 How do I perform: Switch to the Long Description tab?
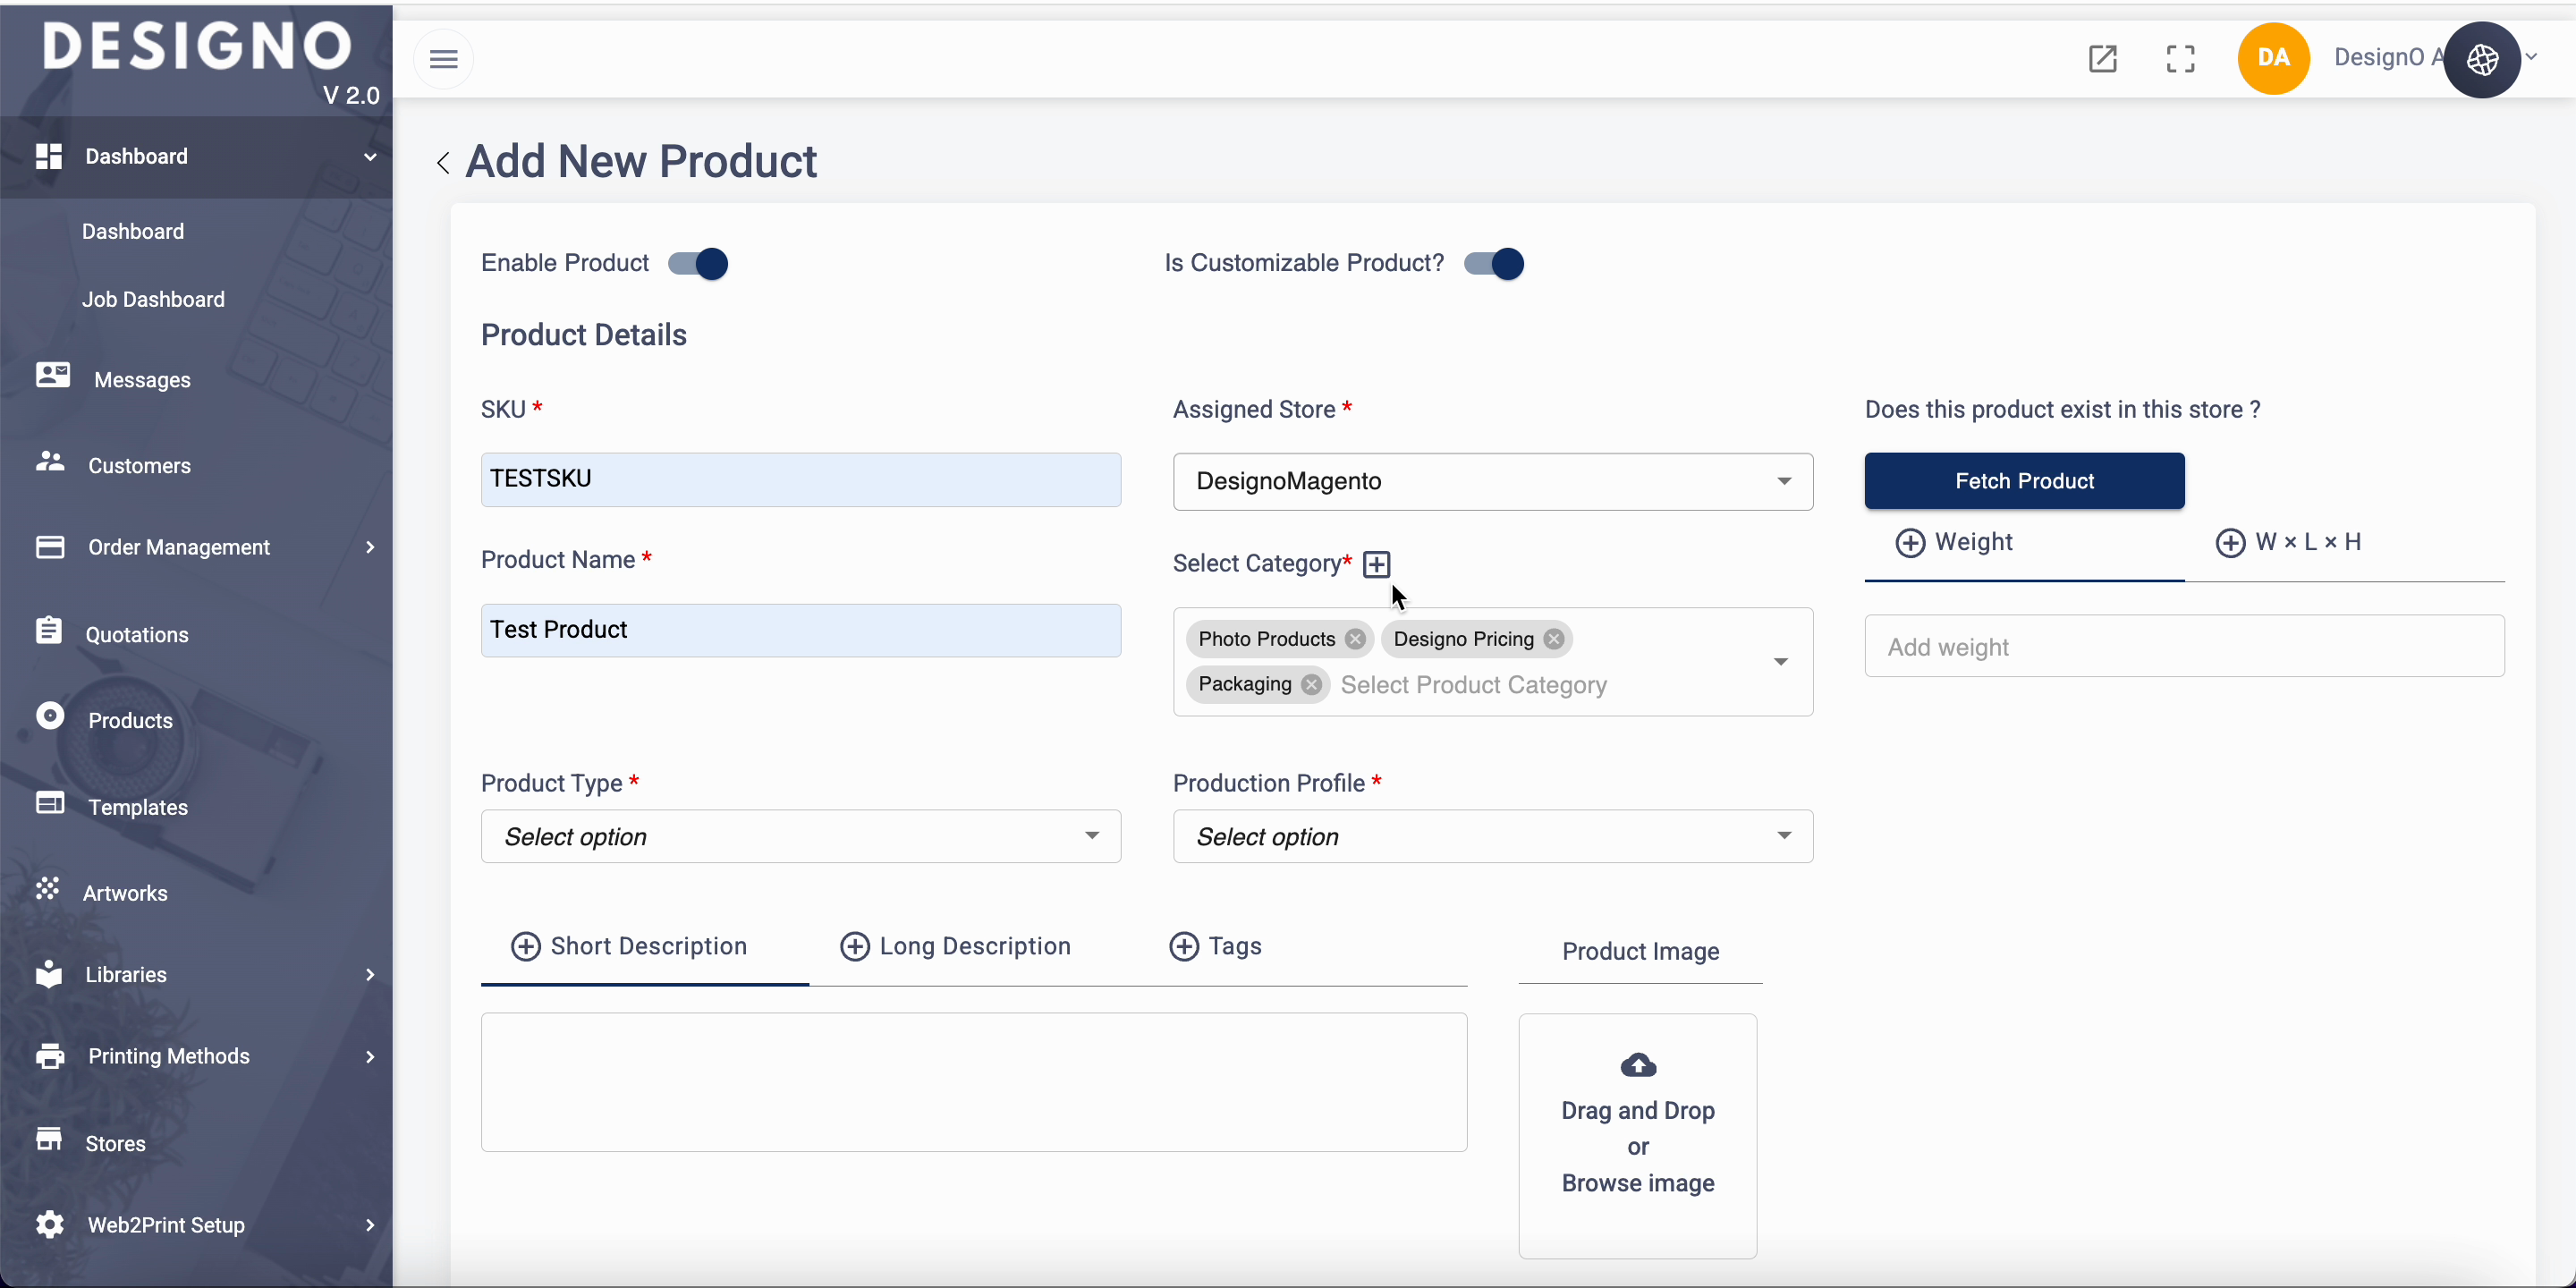click(955, 947)
